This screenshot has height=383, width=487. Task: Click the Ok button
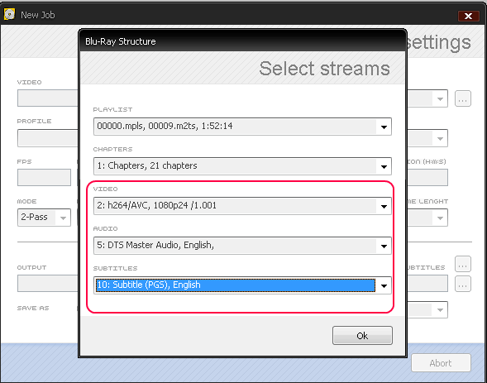pyautogui.click(x=362, y=336)
